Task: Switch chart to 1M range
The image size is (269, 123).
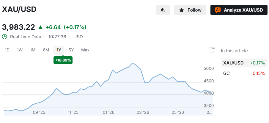Action: coord(33,50)
